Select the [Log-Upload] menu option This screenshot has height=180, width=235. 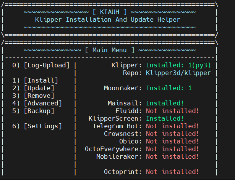(x=47, y=65)
